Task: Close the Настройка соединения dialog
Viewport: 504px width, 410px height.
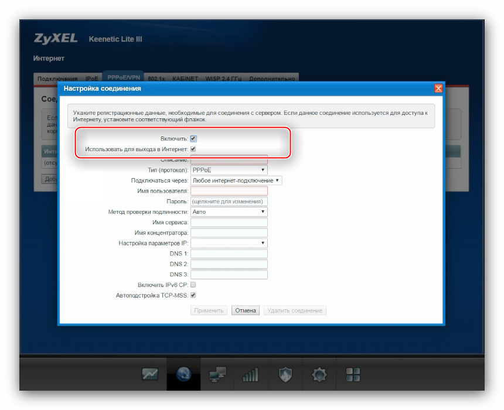Action: pyautogui.click(x=438, y=88)
